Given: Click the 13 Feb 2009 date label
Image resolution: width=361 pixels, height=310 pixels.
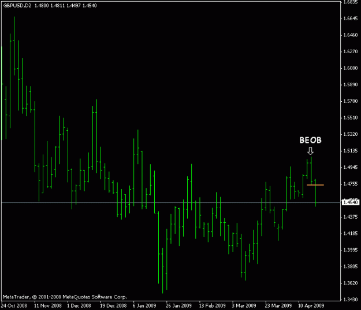Looking at the screenshot, I should point(213,306).
